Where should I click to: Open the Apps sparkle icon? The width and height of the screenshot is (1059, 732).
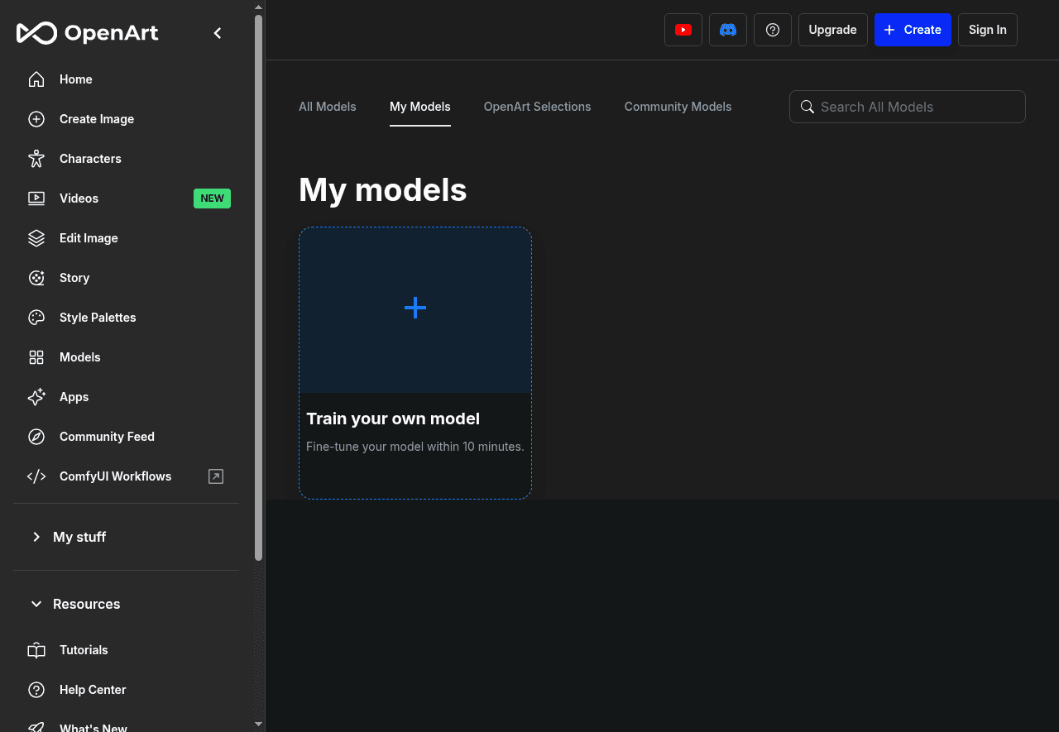click(36, 397)
